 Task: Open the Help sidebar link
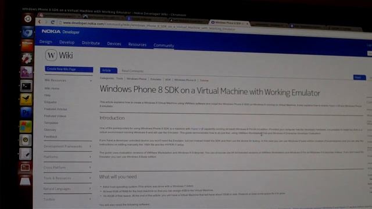coord(48,95)
